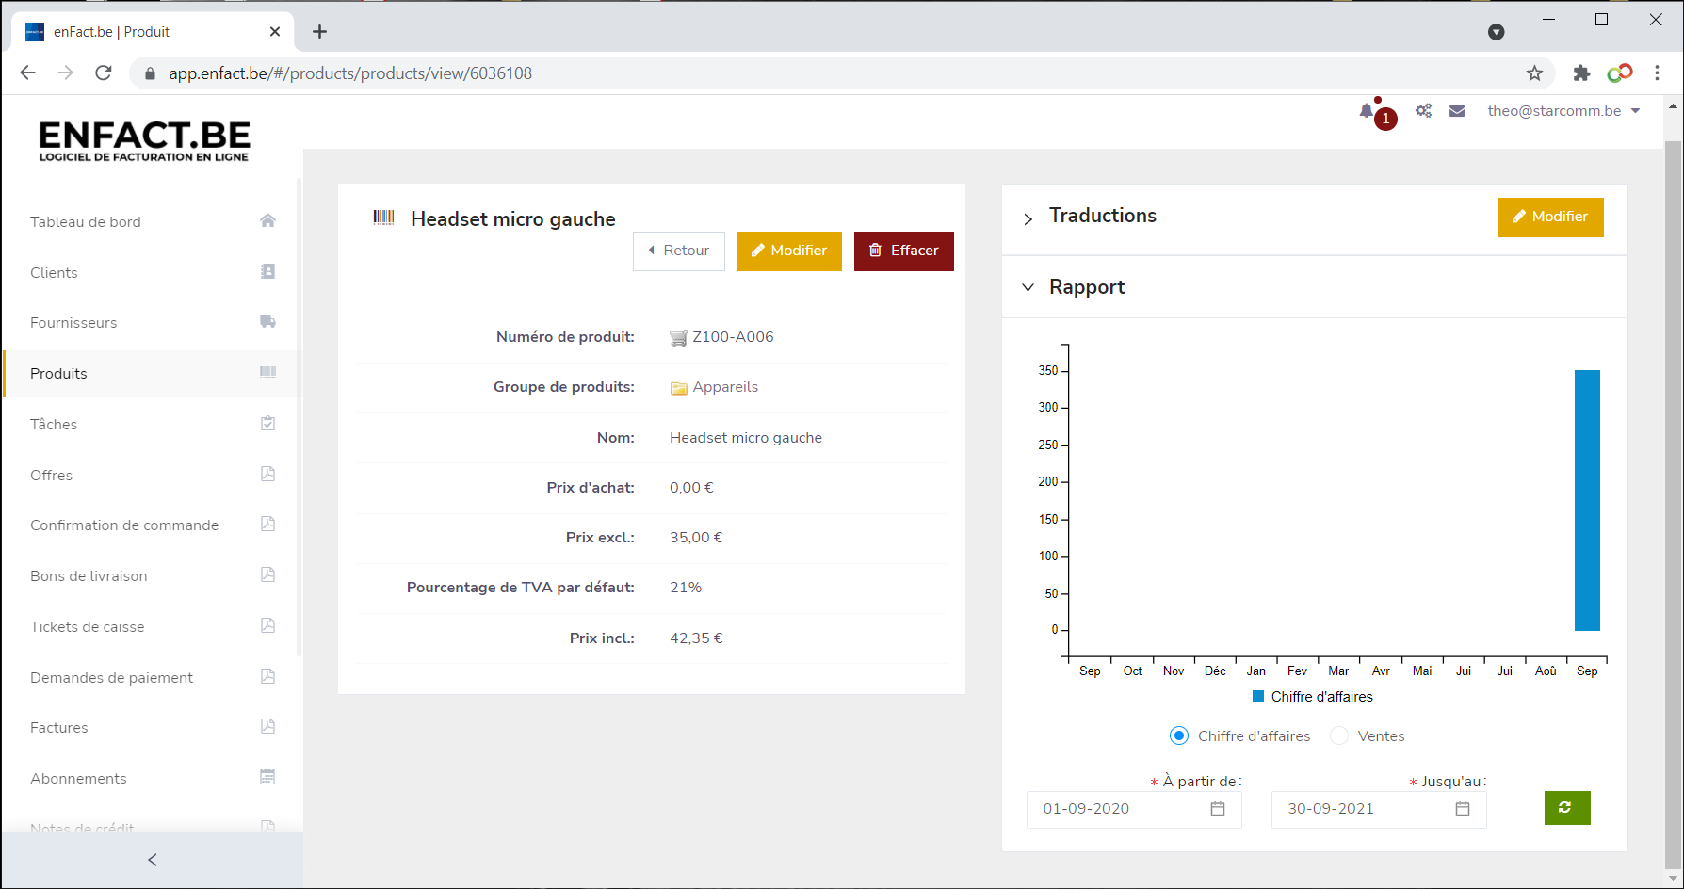Reload the page in the browser
This screenshot has height=889, width=1684.
pyautogui.click(x=104, y=73)
